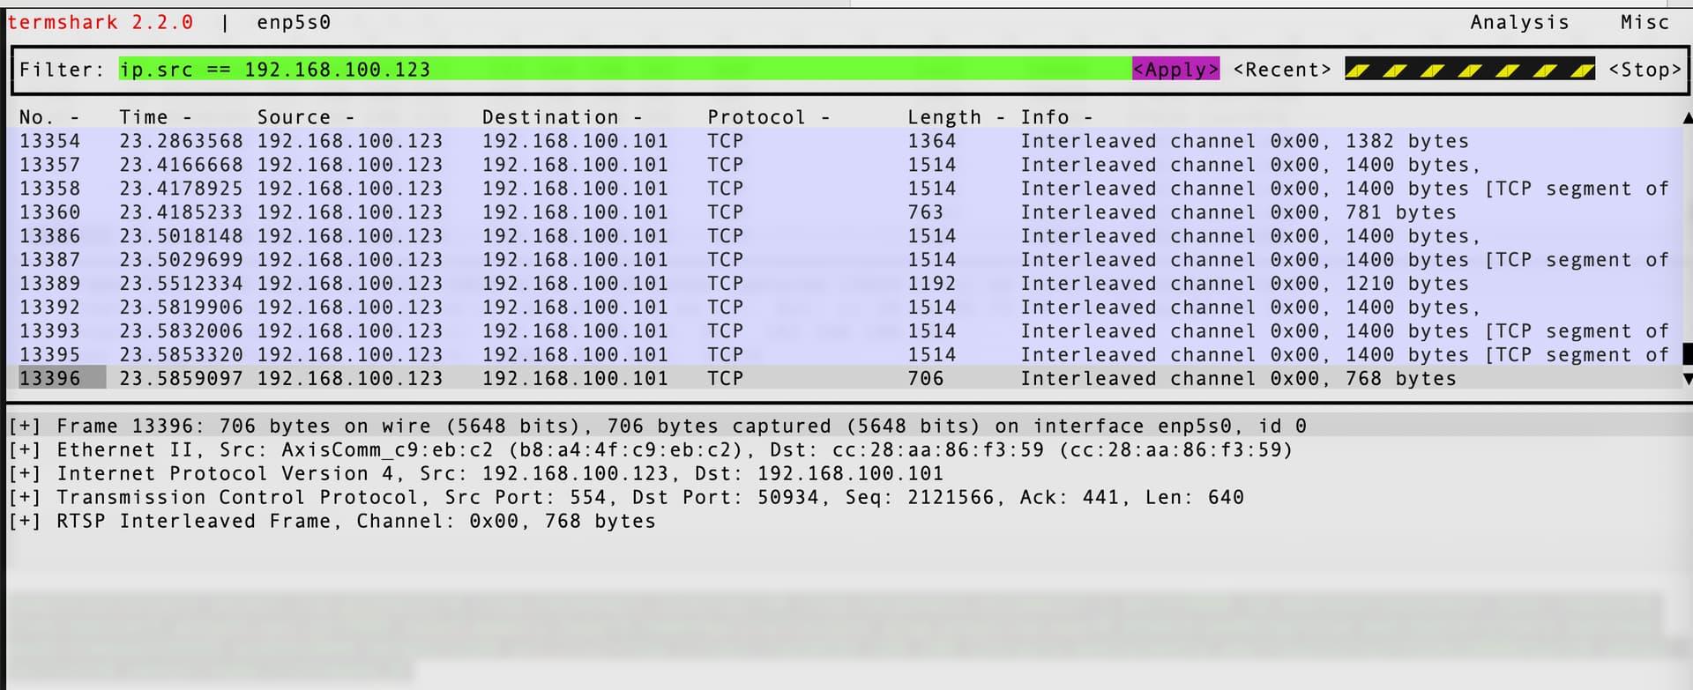This screenshot has width=1693, height=690.
Task: Click time value 23.2863568
Action: point(181,141)
